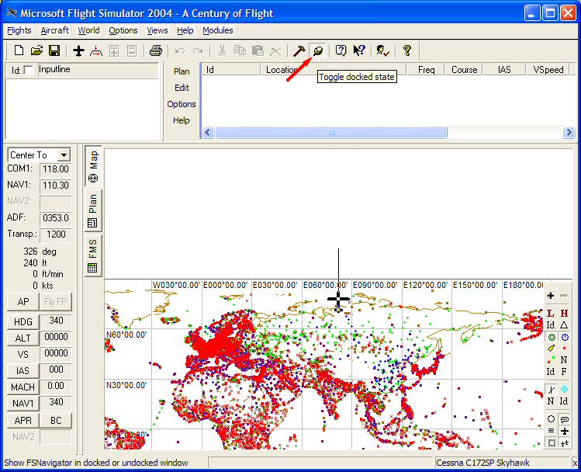Viewport: 581px width, 472px height.
Task: Activate the context help arrow-question icon
Action: tap(359, 50)
